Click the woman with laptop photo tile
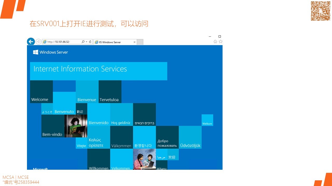Viewport: 332px width, 186px height. tap(76, 126)
